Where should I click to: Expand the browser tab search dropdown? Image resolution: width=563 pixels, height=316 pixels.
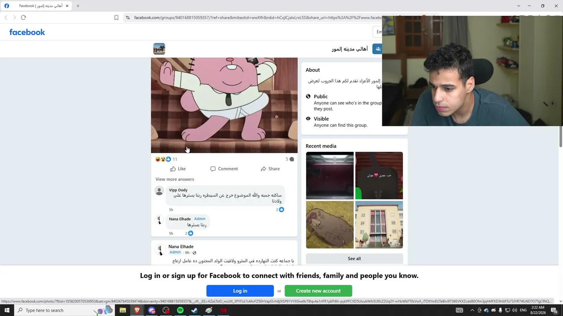(519, 6)
